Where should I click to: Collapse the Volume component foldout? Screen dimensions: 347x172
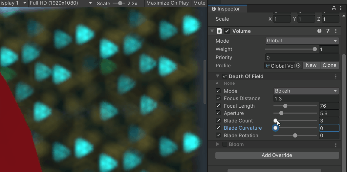click(x=212, y=31)
